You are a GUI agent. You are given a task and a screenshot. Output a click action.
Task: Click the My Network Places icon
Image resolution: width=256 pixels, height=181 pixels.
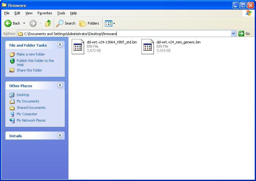[x=12, y=121]
